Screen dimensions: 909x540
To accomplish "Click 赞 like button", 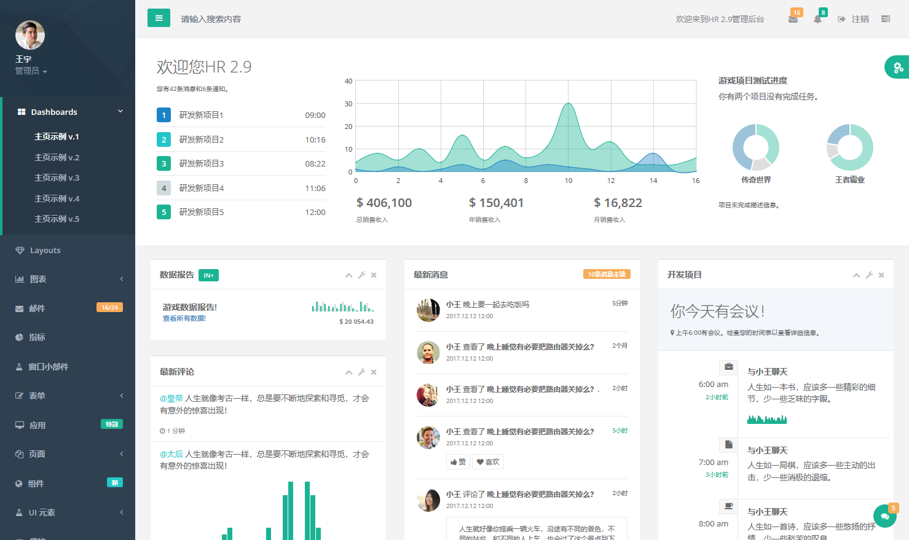I will pos(458,462).
